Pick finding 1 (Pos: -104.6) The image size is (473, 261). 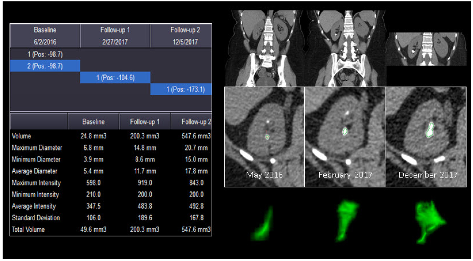pyautogui.click(x=115, y=78)
